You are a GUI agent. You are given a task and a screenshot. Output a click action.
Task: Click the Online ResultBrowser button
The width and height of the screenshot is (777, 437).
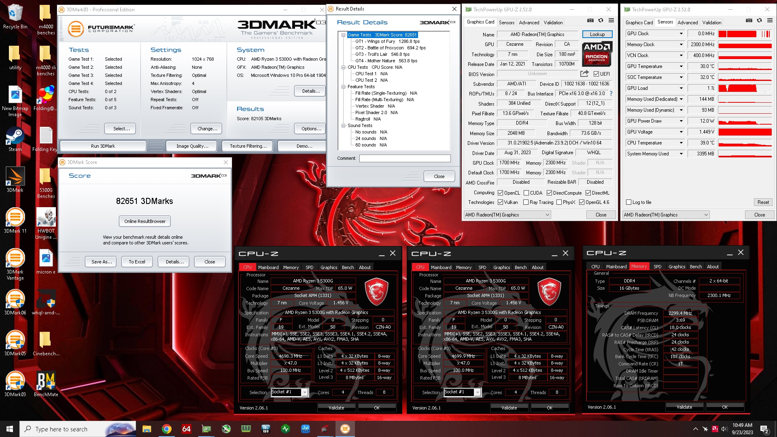pos(145,221)
